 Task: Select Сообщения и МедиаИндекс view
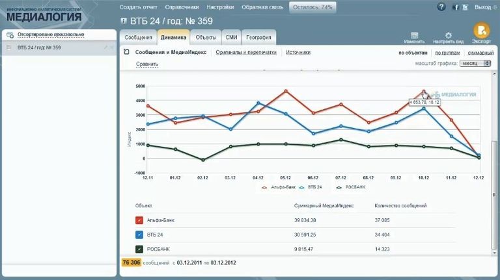[171, 52]
